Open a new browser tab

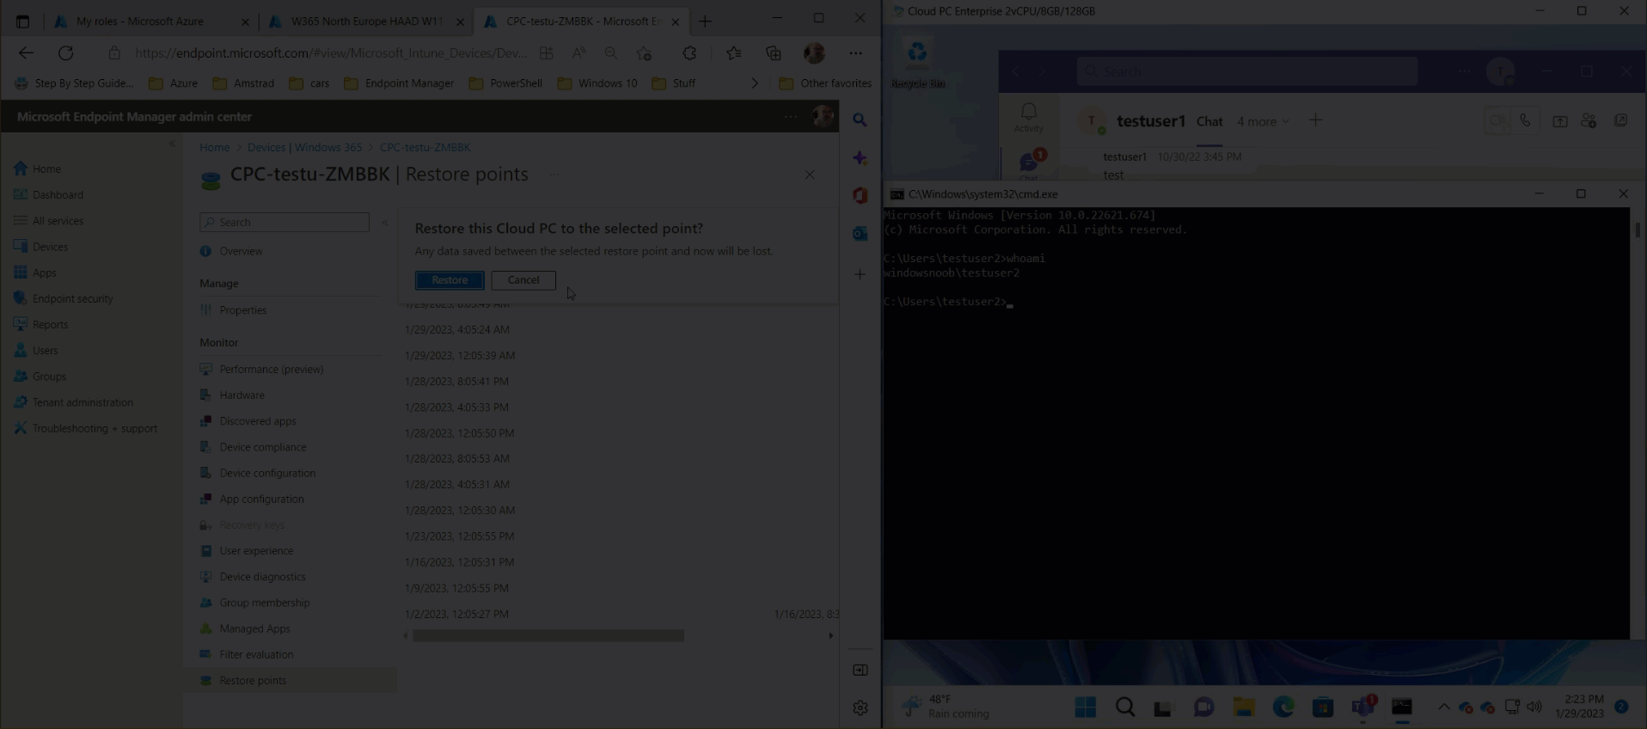706,21
